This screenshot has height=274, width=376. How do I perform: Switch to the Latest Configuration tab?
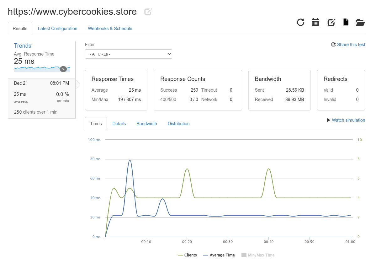click(57, 29)
